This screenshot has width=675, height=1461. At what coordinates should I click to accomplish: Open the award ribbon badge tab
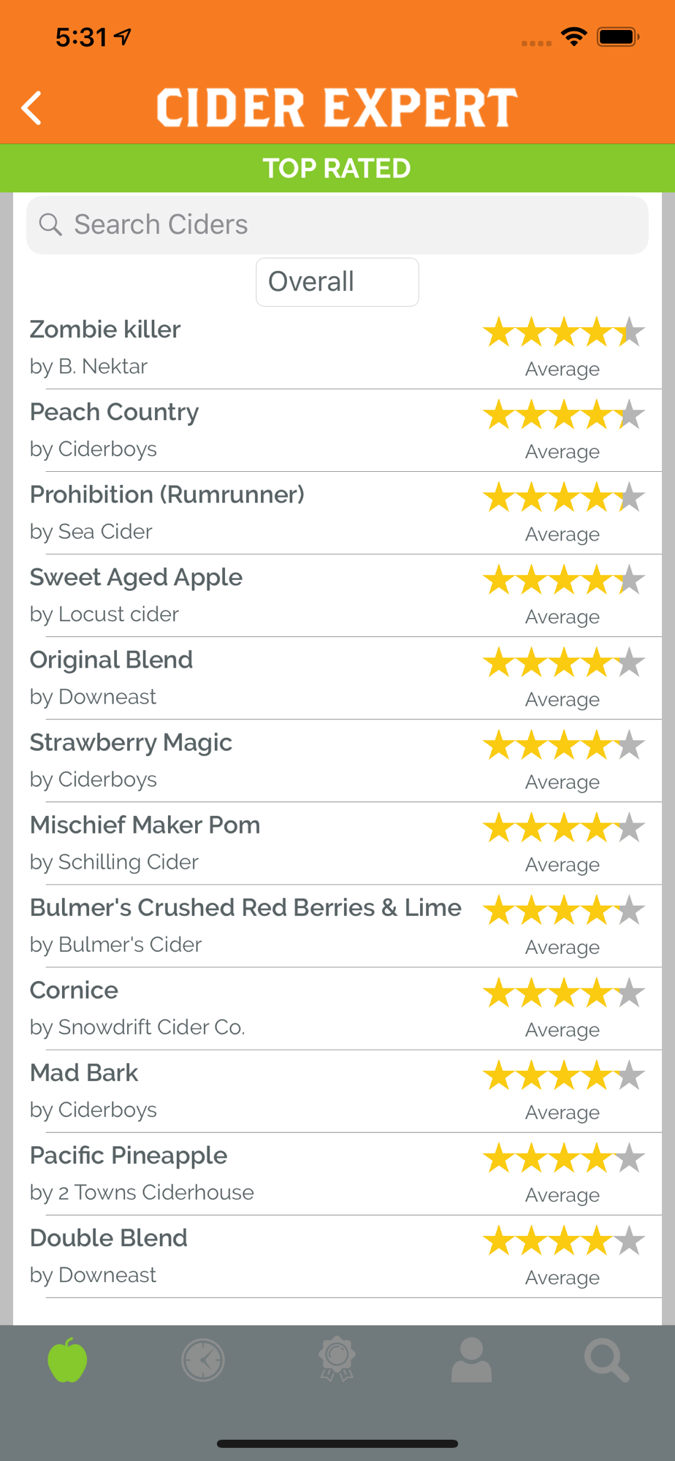[x=337, y=1359]
